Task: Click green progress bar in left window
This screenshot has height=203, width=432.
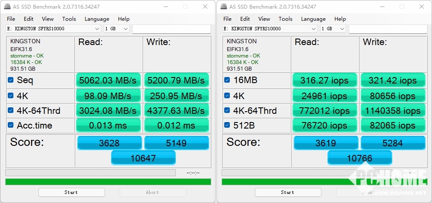Action: [108, 182]
